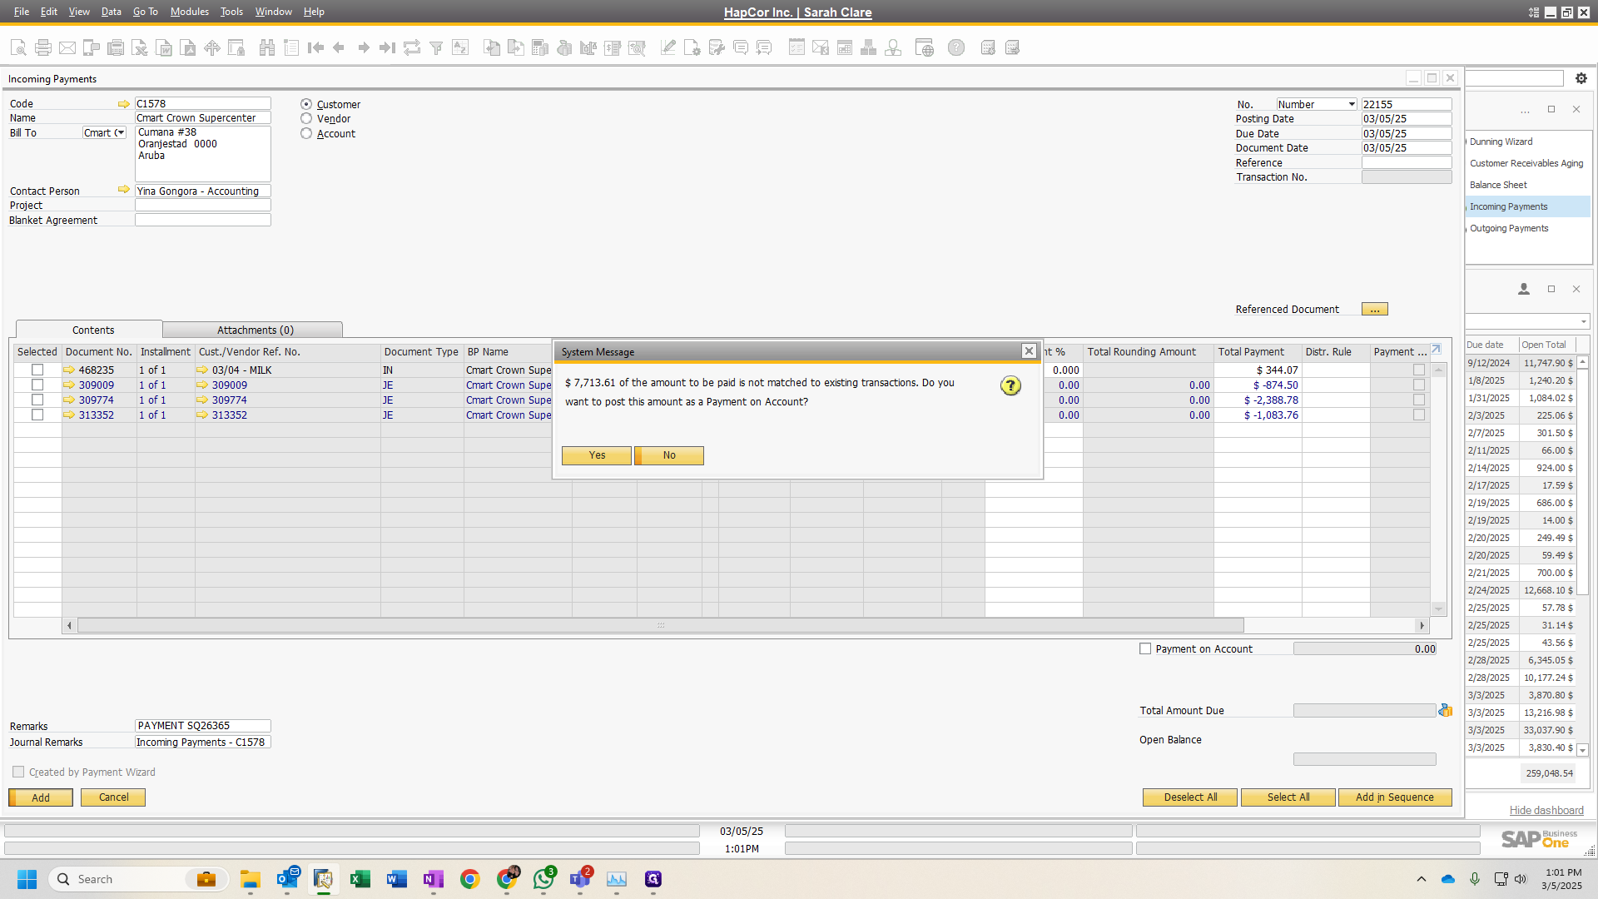Click the Sort A-Z toolbar icon
This screenshot has height=899, width=1598.
coord(460,47)
